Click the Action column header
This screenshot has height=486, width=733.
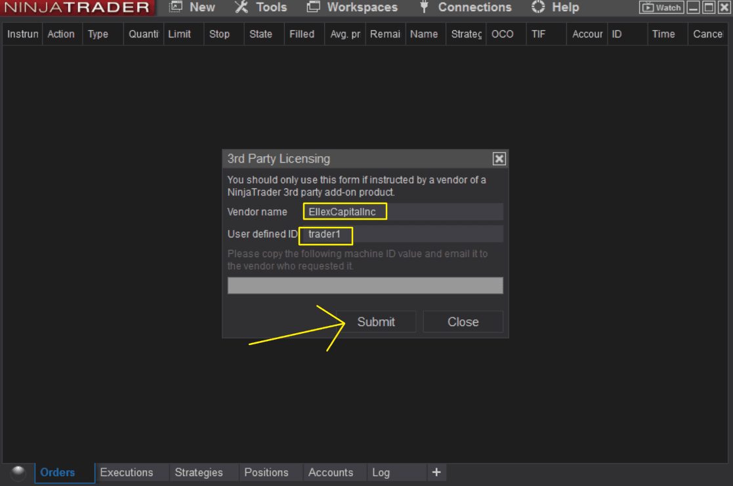pos(62,34)
